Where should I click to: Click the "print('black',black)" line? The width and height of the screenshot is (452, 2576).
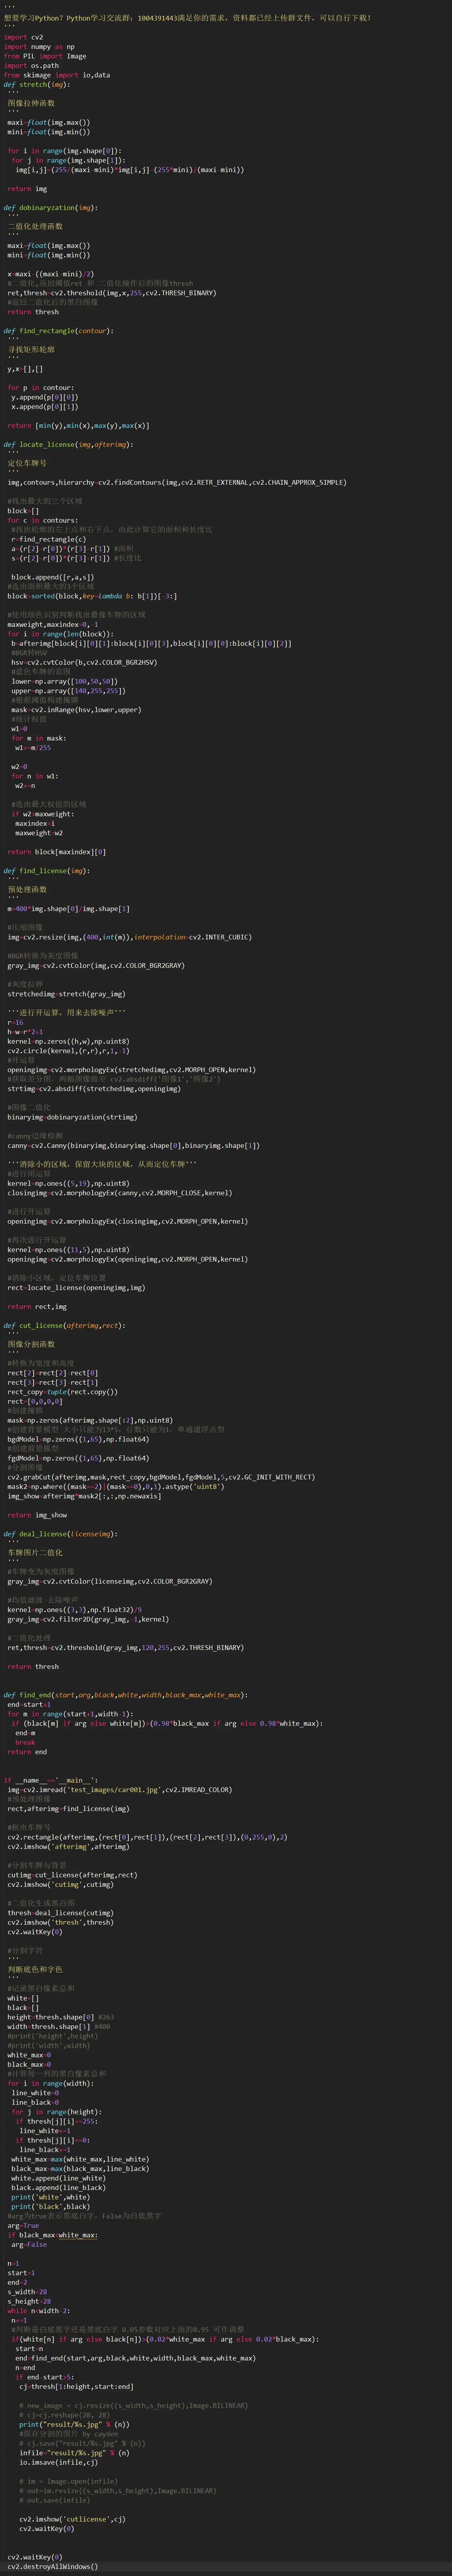point(51,2207)
